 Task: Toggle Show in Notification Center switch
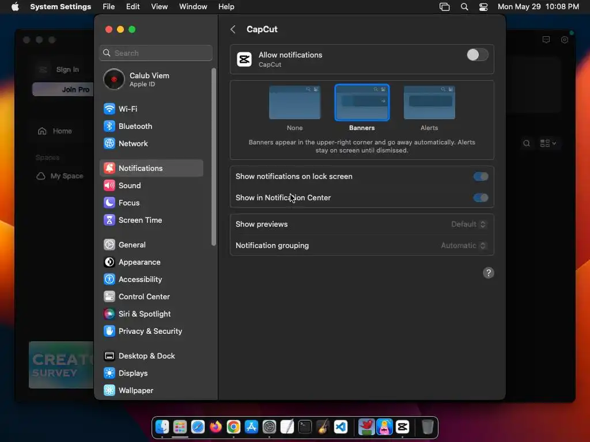pyautogui.click(x=481, y=198)
